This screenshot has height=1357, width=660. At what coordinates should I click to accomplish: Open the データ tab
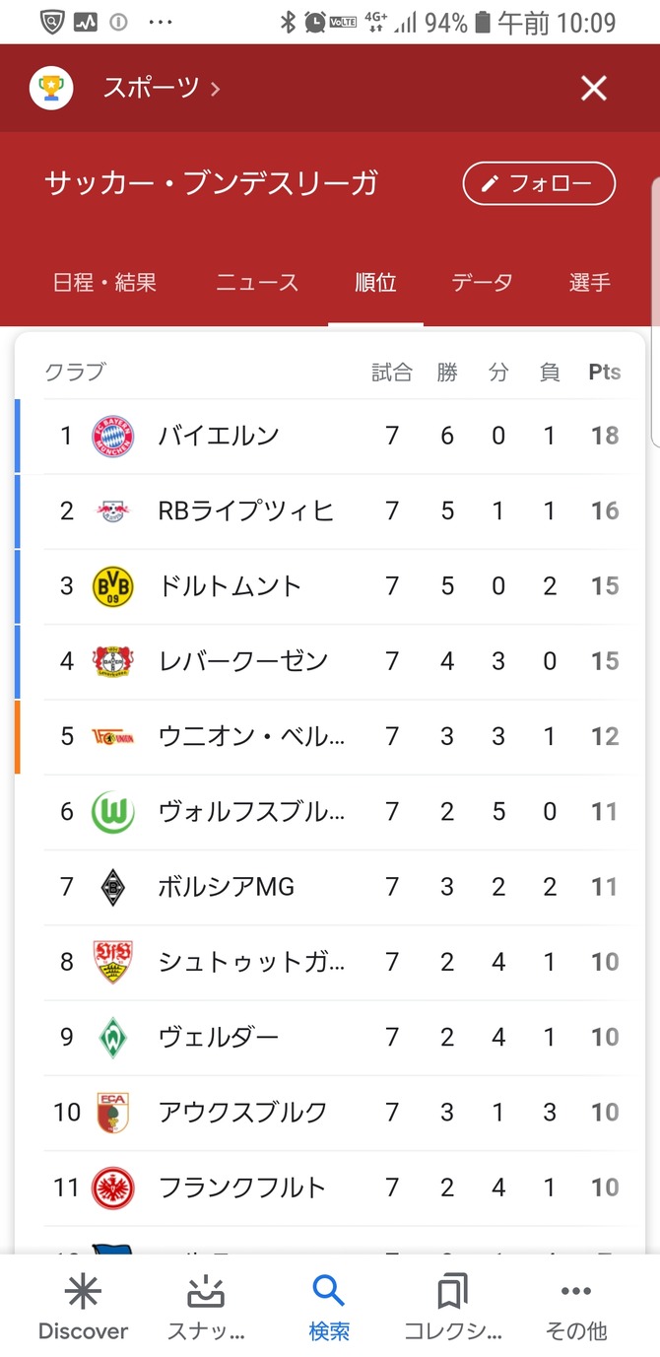click(x=482, y=283)
